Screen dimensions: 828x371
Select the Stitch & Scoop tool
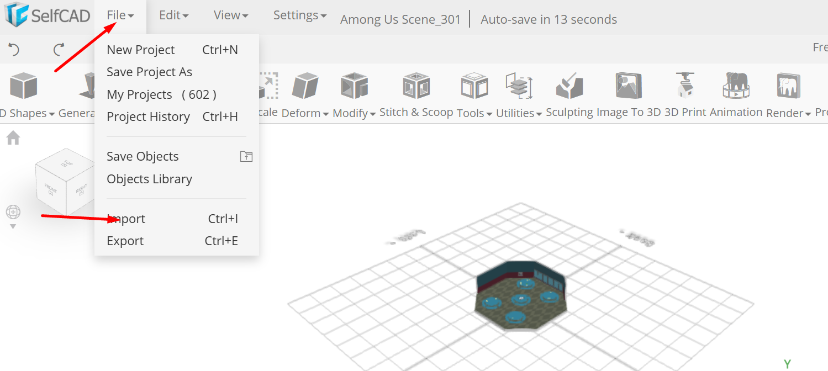416,95
